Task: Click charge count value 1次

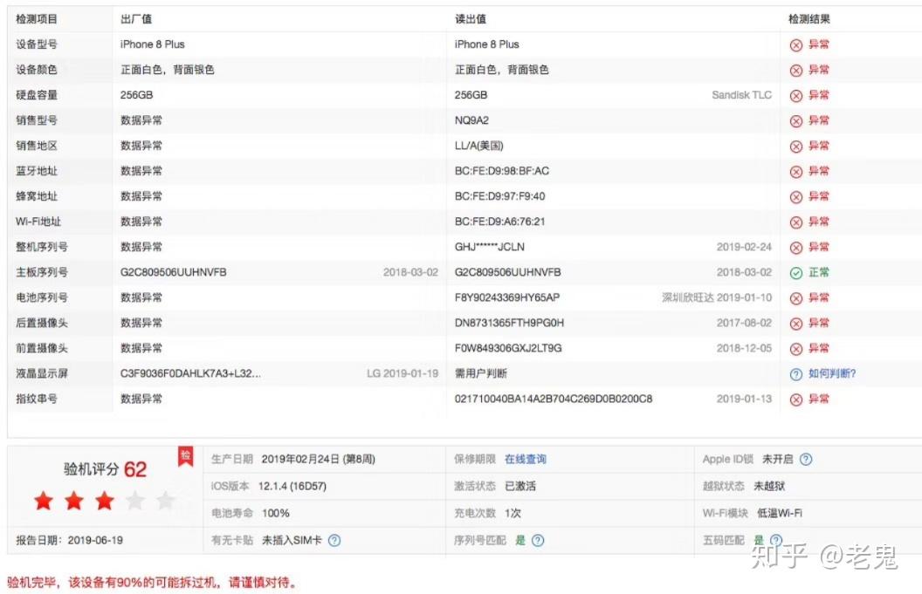Action: click(x=513, y=513)
